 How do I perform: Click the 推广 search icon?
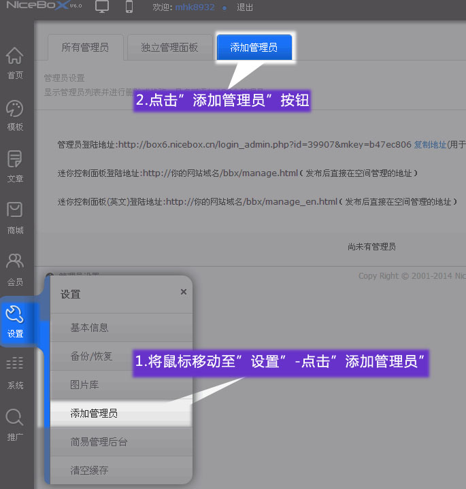[15, 418]
